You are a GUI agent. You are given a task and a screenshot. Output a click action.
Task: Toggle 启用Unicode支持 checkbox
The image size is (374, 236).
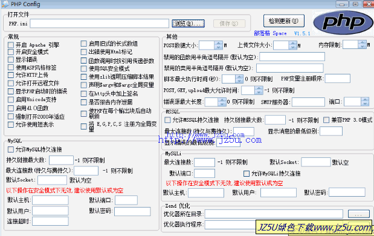11,99
